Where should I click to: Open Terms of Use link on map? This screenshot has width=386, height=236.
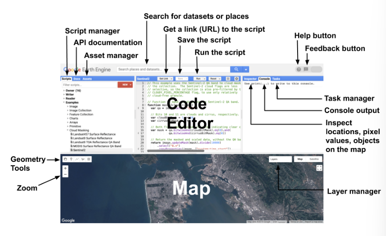pyautogui.click(x=296, y=222)
